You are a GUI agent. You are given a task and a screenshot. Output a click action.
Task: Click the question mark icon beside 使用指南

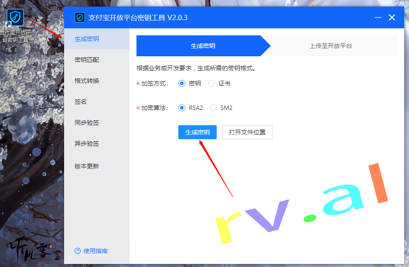point(78,251)
